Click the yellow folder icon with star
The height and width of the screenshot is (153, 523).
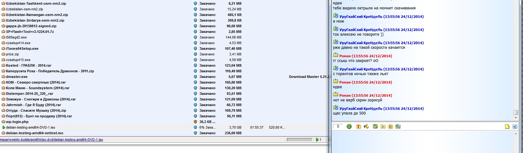click(x=383, y=126)
